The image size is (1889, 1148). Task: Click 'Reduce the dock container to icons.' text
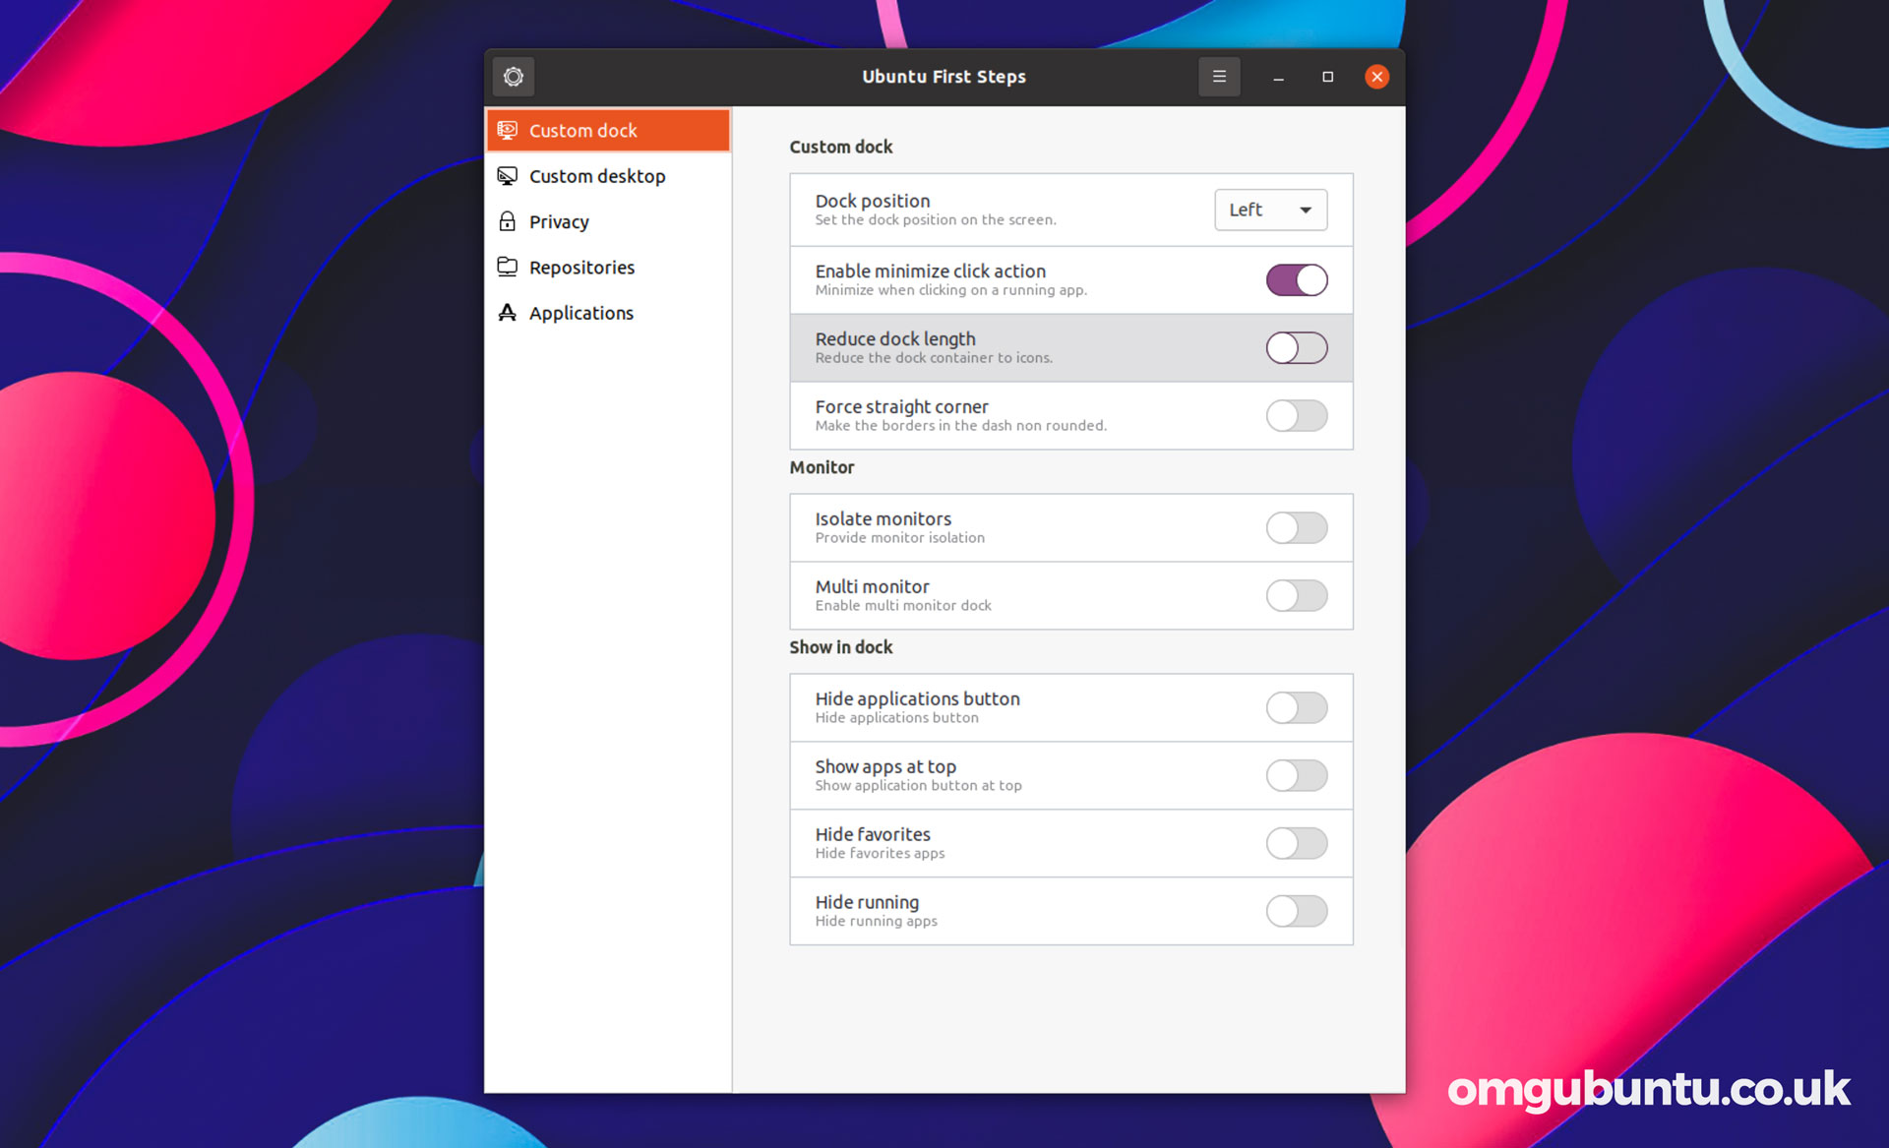pyautogui.click(x=933, y=358)
